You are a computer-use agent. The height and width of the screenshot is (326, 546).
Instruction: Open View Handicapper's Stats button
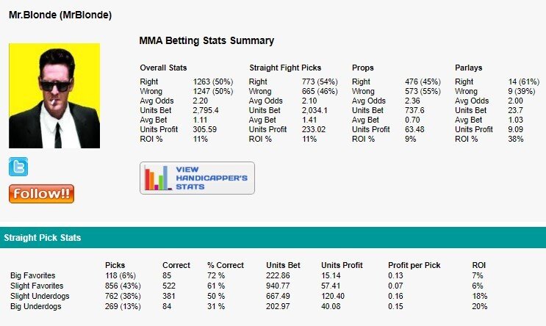click(x=197, y=178)
